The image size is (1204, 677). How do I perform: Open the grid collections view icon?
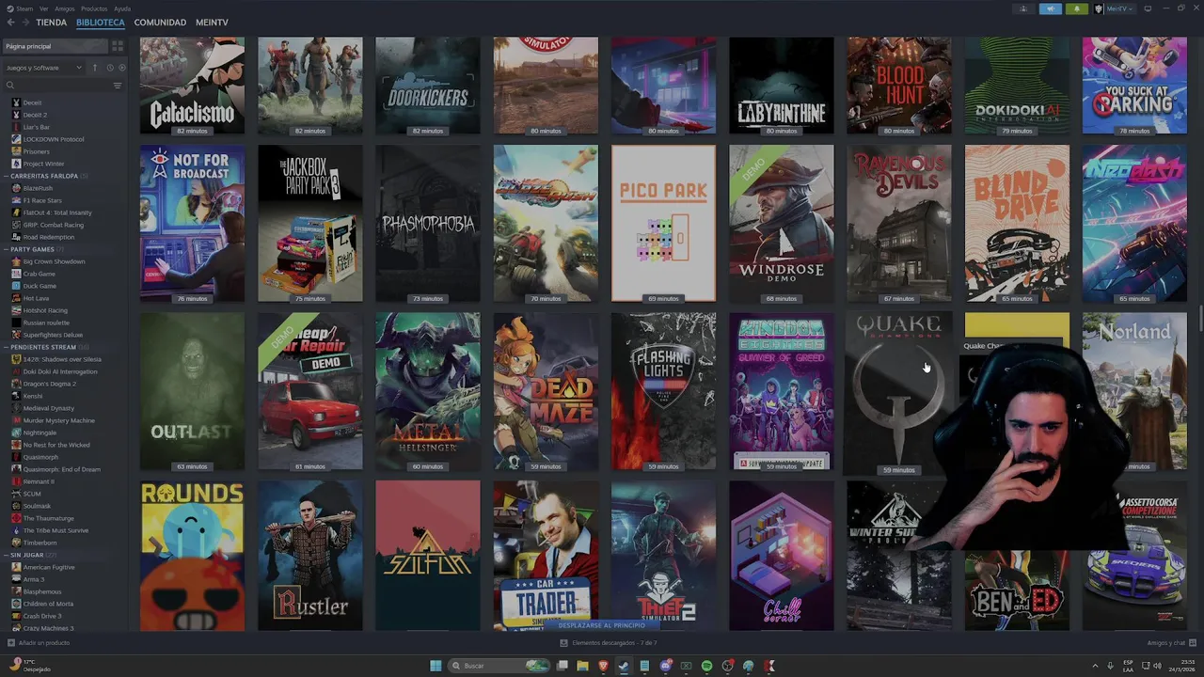point(118,46)
